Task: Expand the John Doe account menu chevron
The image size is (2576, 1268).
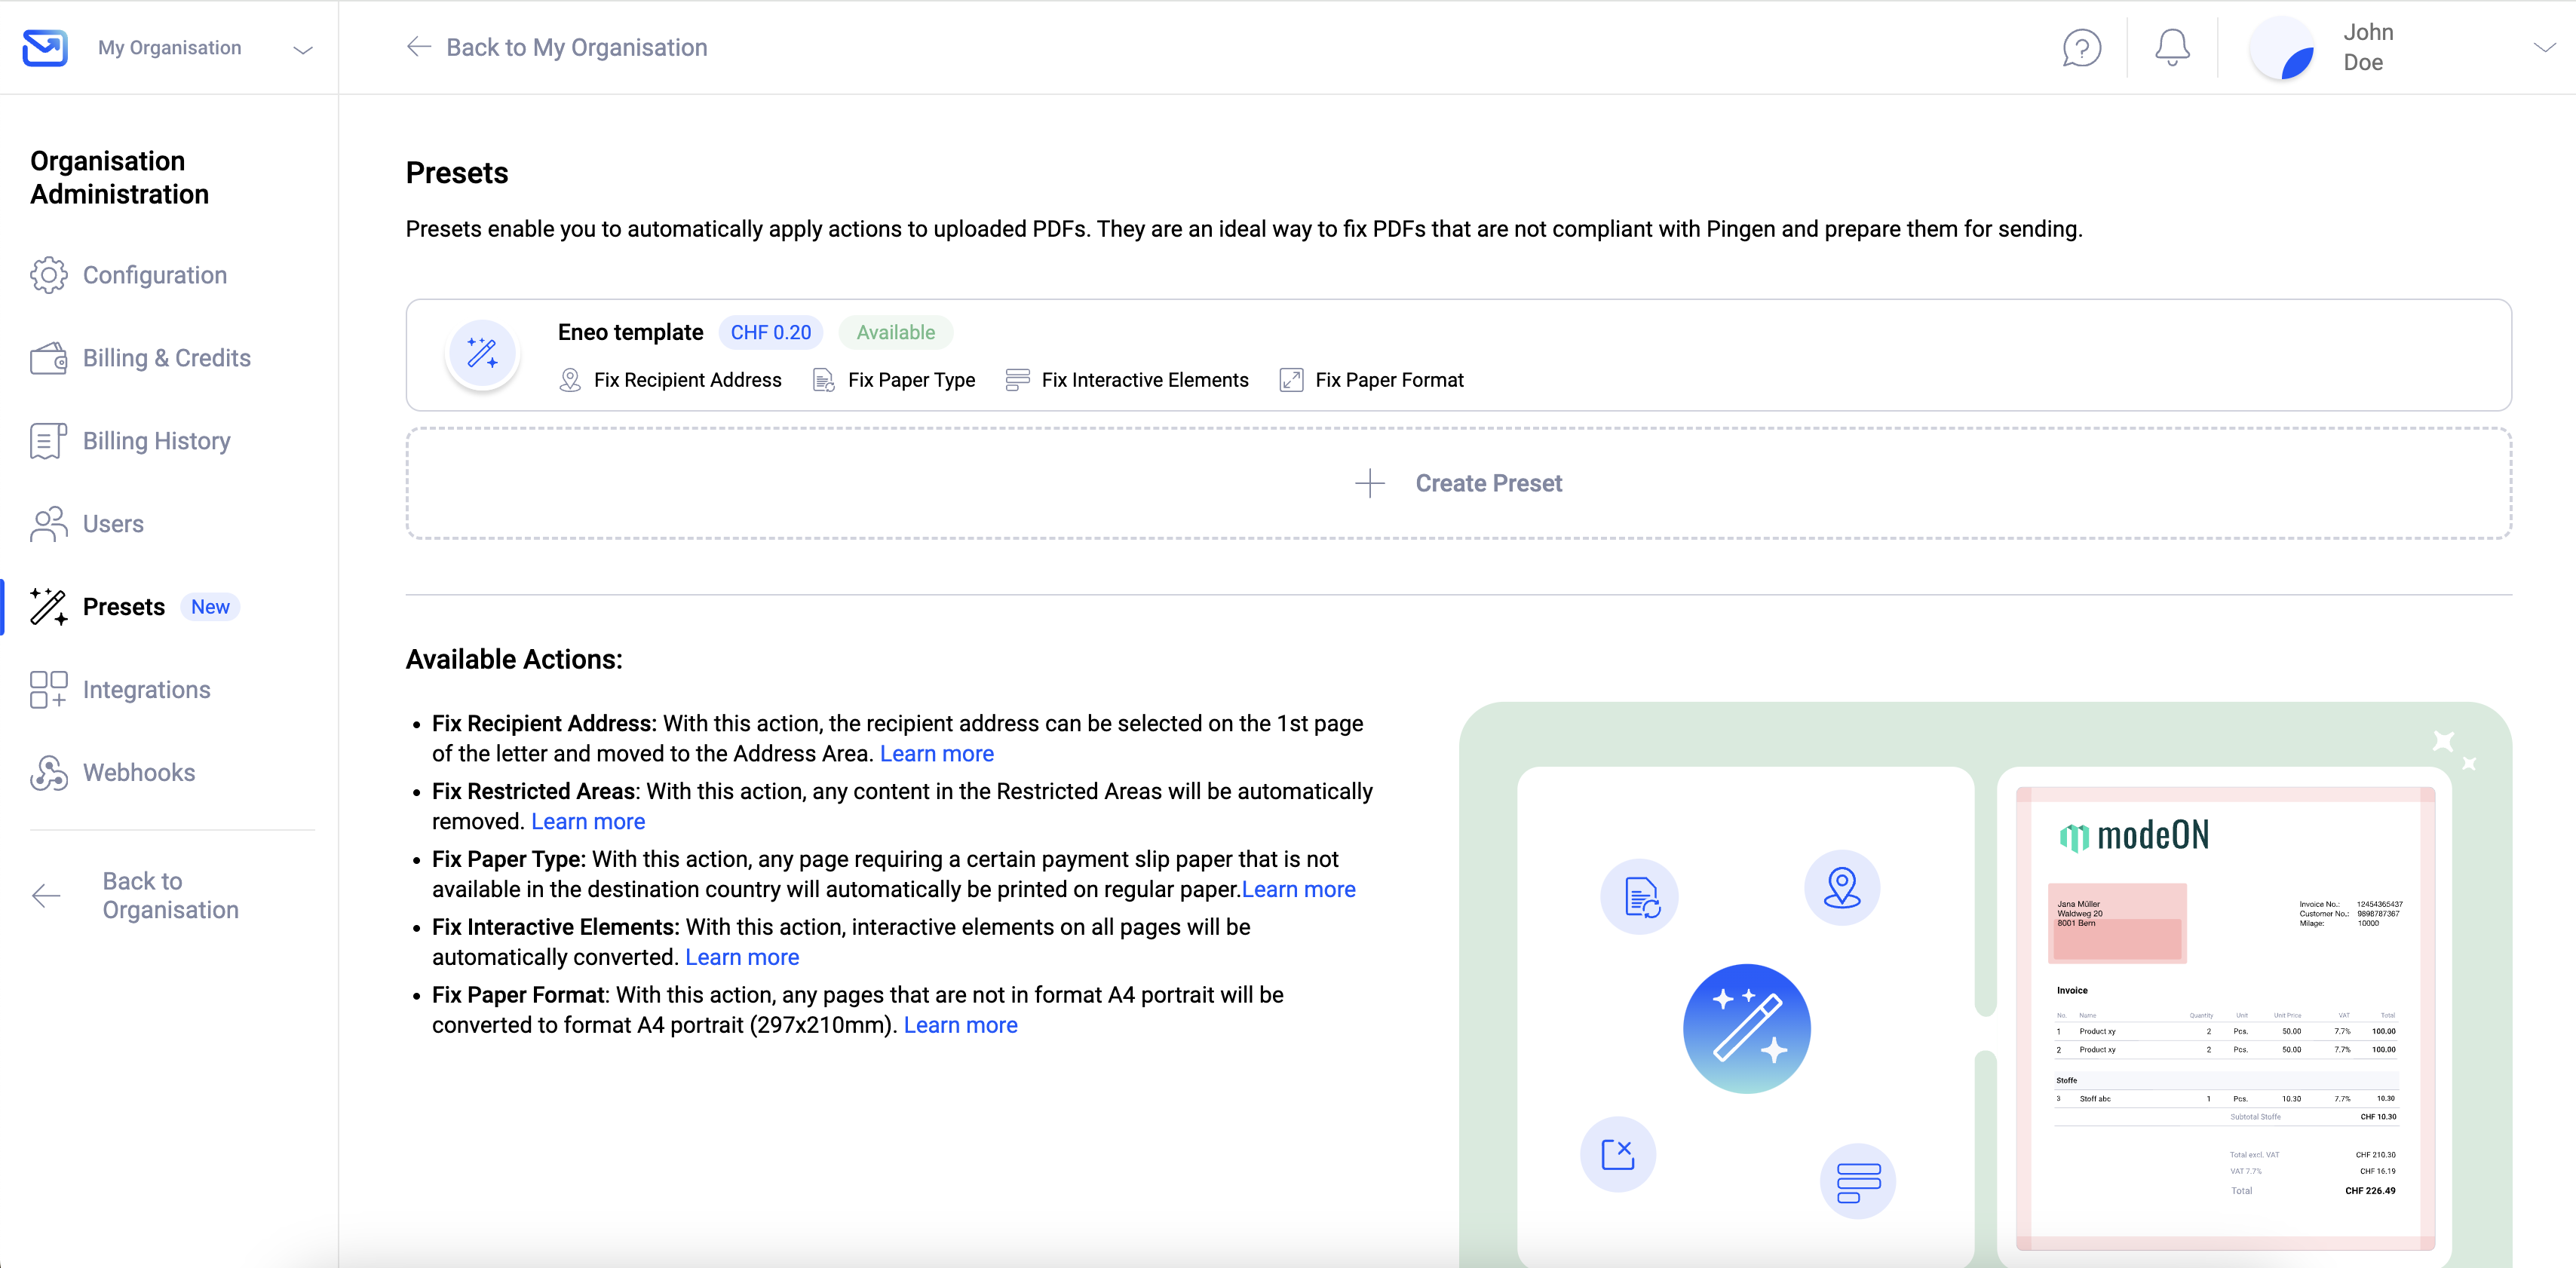Action: (x=2545, y=47)
